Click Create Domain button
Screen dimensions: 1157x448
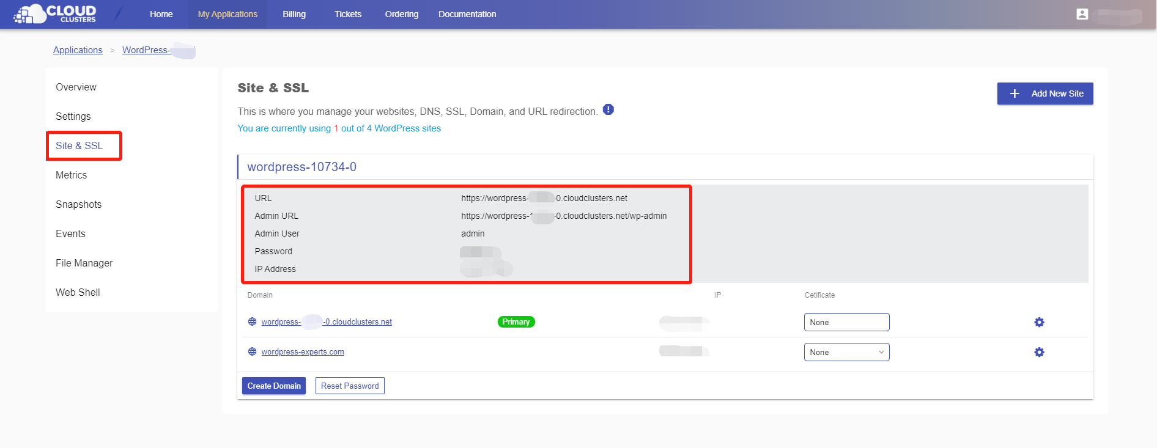coord(274,386)
